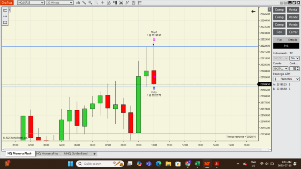301x169 pixels.
Task: Click the zoom frame bracket icon
Action: (x=121, y=3)
